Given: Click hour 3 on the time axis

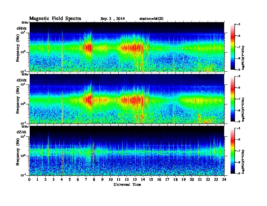Looking at the screenshot, I should click(x=54, y=179).
